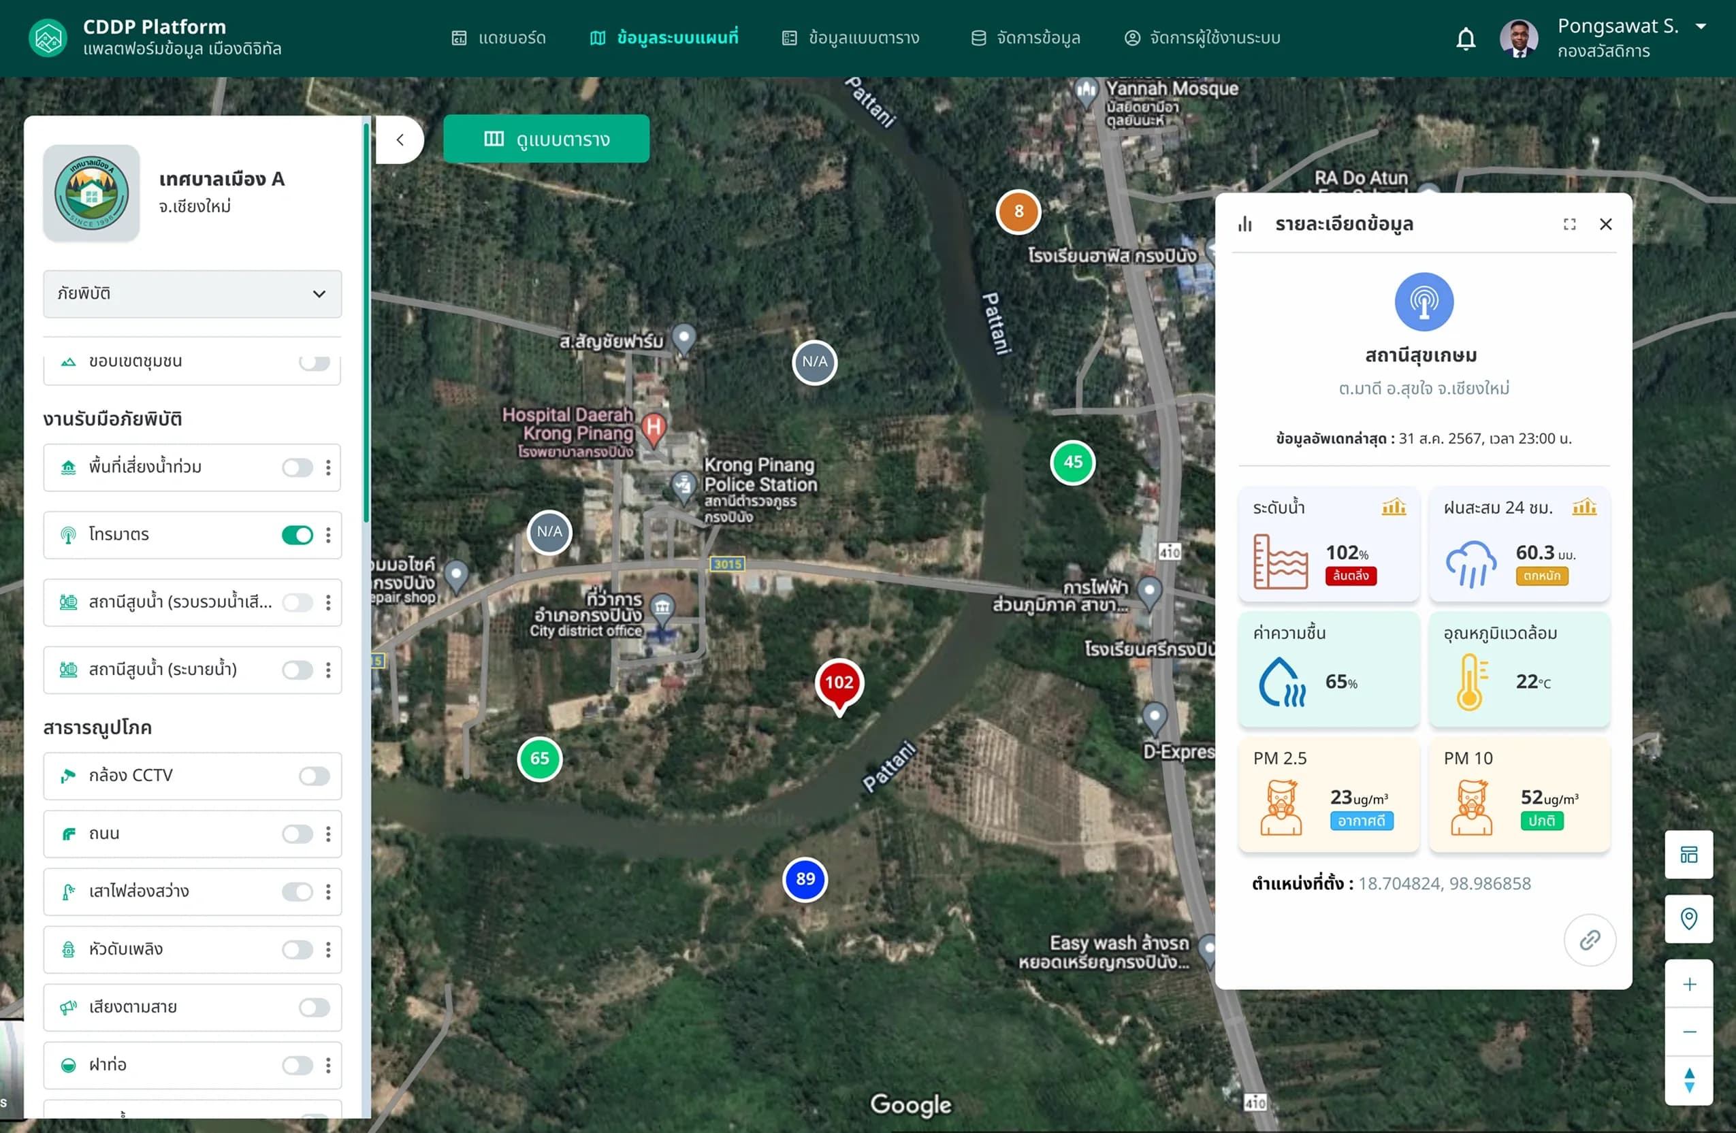Click the map location pin button
The image size is (1736, 1133).
coord(1688,918)
